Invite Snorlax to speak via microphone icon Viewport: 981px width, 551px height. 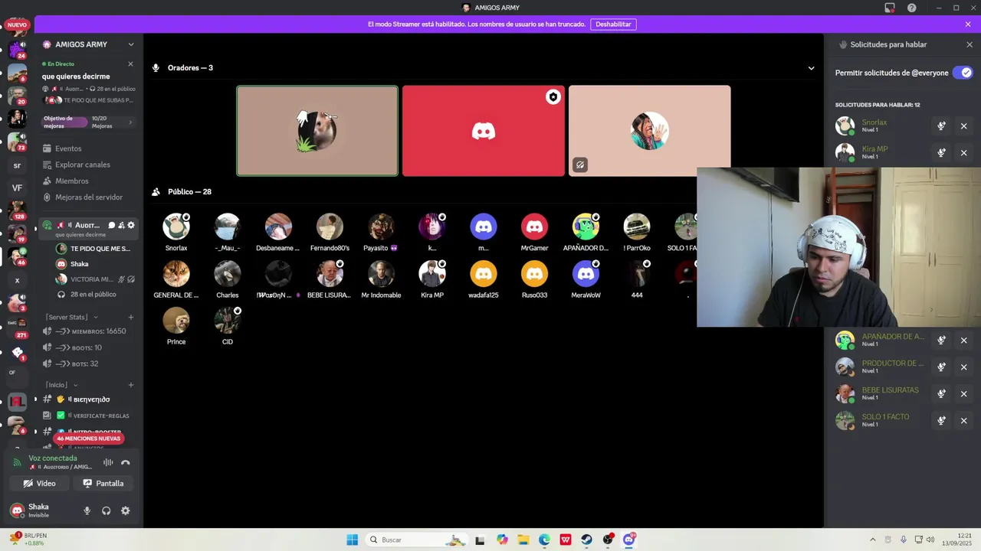[x=941, y=126]
